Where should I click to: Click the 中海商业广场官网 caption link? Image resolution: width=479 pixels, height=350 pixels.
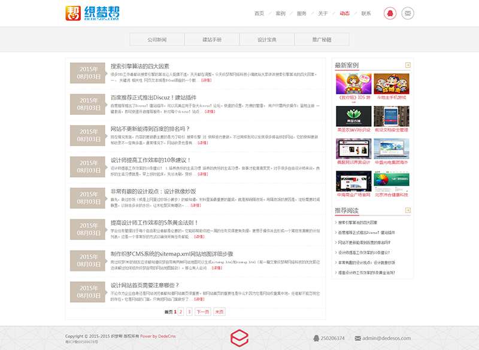point(353,194)
